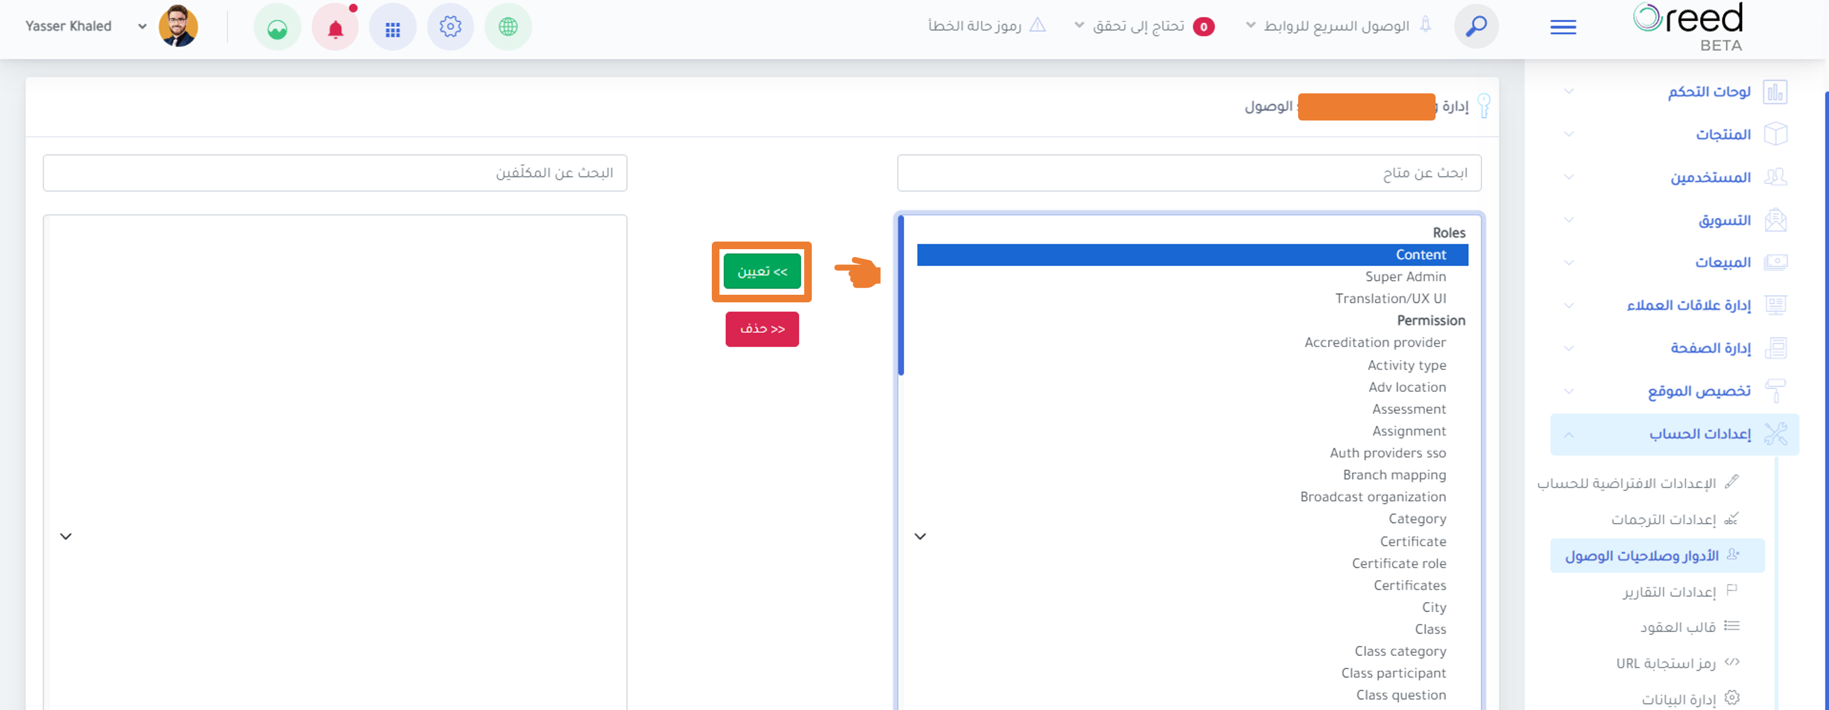Select Content role in the list

point(1192,255)
